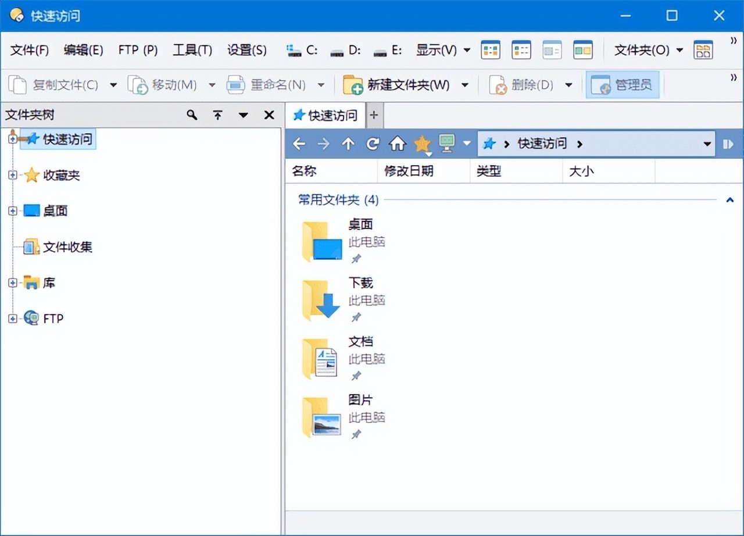Open the favorites star in the address bar
Screen dimensions: 744x536
pos(421,144)
